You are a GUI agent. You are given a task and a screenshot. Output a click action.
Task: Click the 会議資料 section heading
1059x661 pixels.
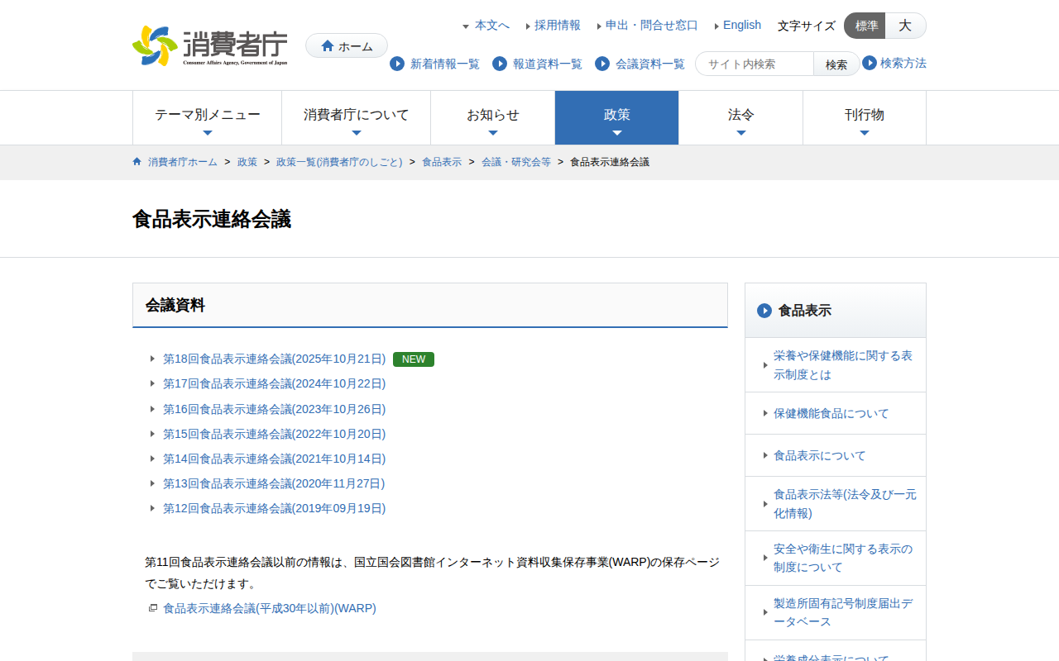point(175,305)
